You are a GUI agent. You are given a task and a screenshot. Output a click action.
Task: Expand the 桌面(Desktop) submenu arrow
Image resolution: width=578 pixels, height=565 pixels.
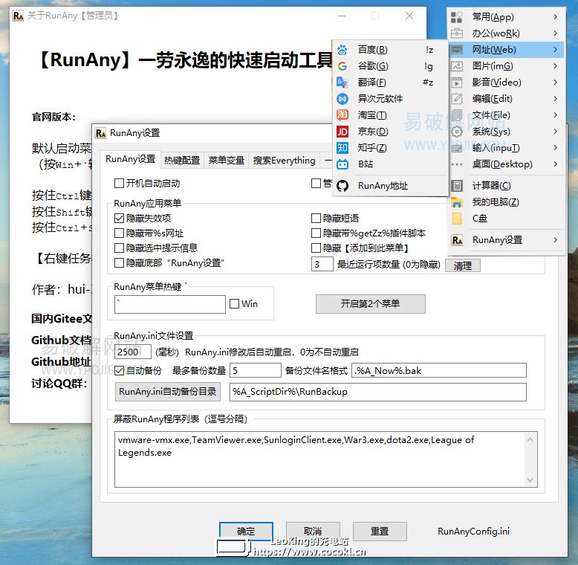[555, 164]
